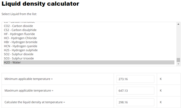Screen dimensions: 184x108
Task: Select CO2 - Carbon dioxide from list
Action: [x=89, y=26]
